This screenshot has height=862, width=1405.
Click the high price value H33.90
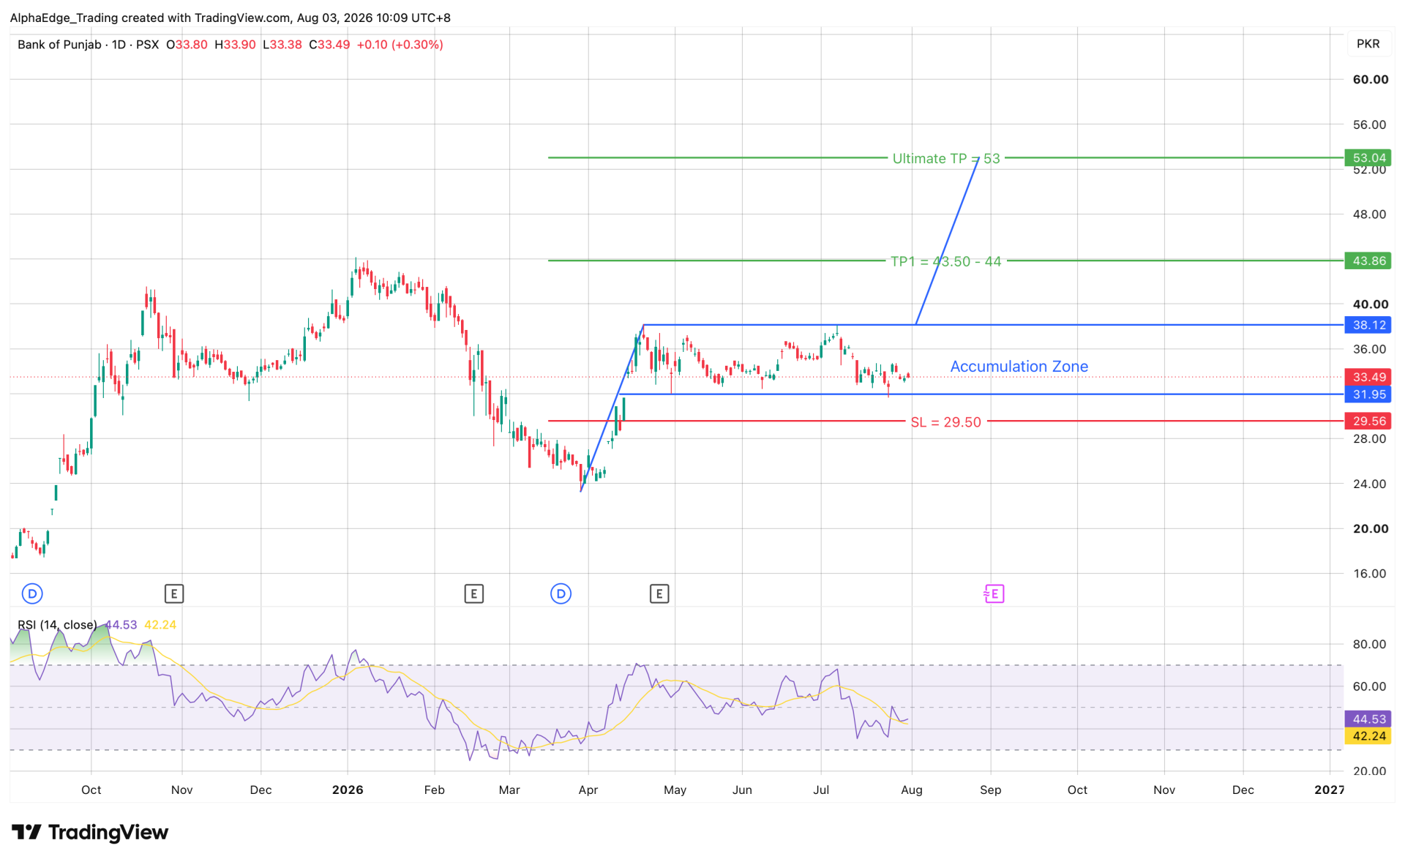(x=235, y=45)
